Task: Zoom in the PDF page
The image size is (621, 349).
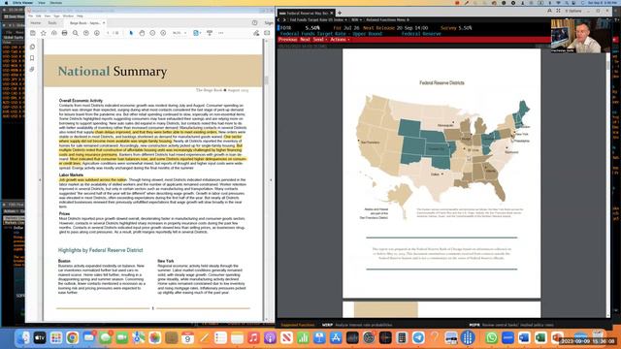Action: [x=163, y=33]
